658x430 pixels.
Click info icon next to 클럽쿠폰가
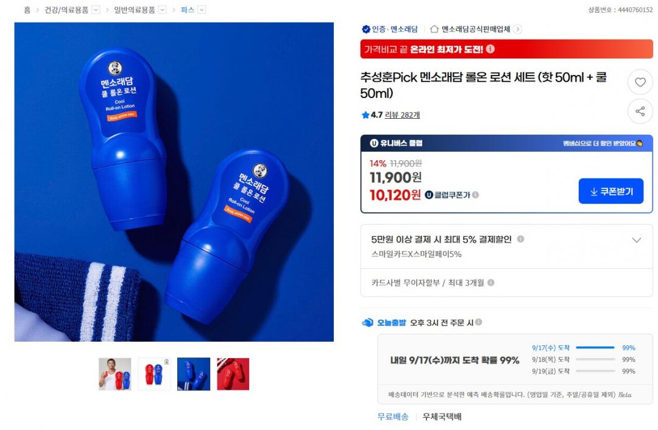(x=475, y=195)
